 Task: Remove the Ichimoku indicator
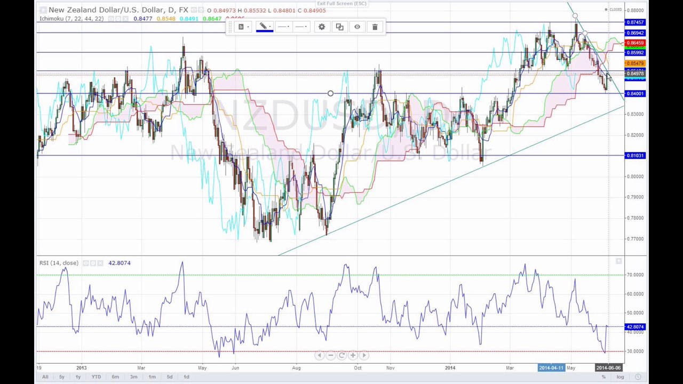point(125,19)
